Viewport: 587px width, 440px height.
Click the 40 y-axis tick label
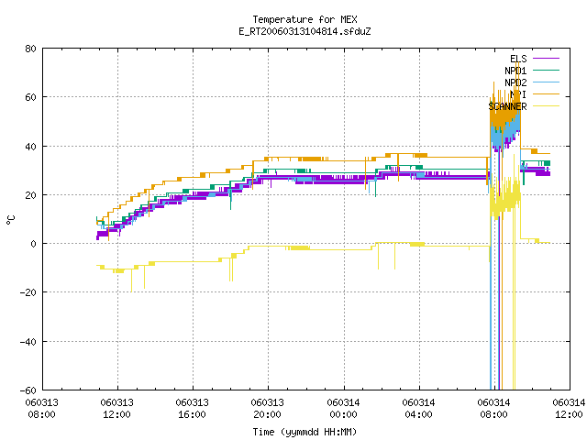point(30,147)
